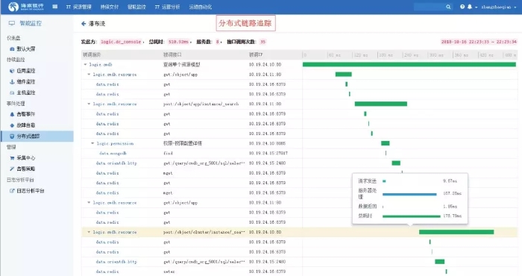Open the 持续交付 top menu

110,7
